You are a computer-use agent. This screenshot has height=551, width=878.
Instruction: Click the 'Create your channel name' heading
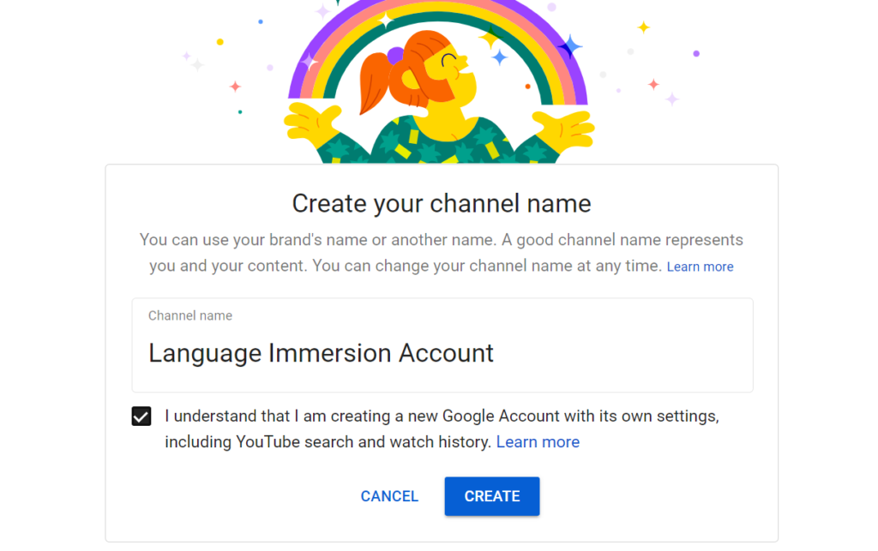[x=442, y=203]
